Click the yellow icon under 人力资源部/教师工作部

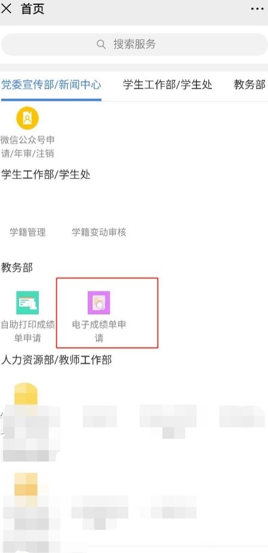click(26, 394)
